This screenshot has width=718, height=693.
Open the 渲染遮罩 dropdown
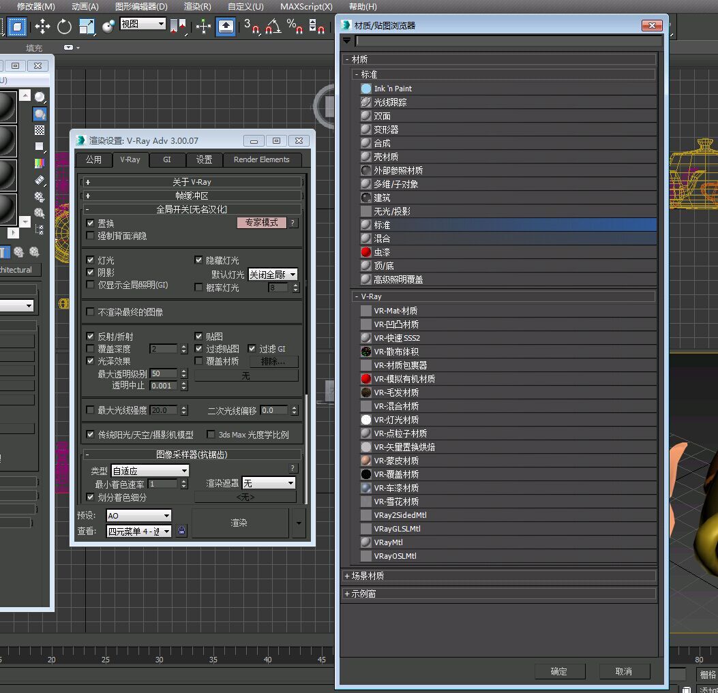pyautogui.click(x=269, y=483)
